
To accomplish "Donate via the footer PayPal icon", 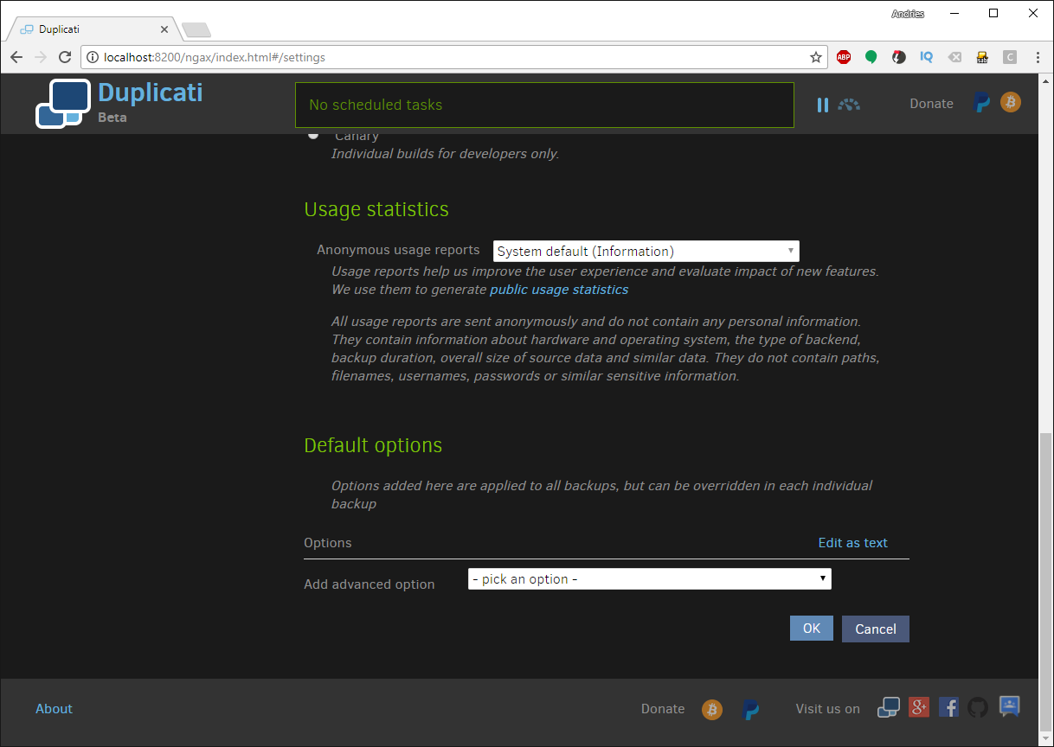I will tap(751, 710).
